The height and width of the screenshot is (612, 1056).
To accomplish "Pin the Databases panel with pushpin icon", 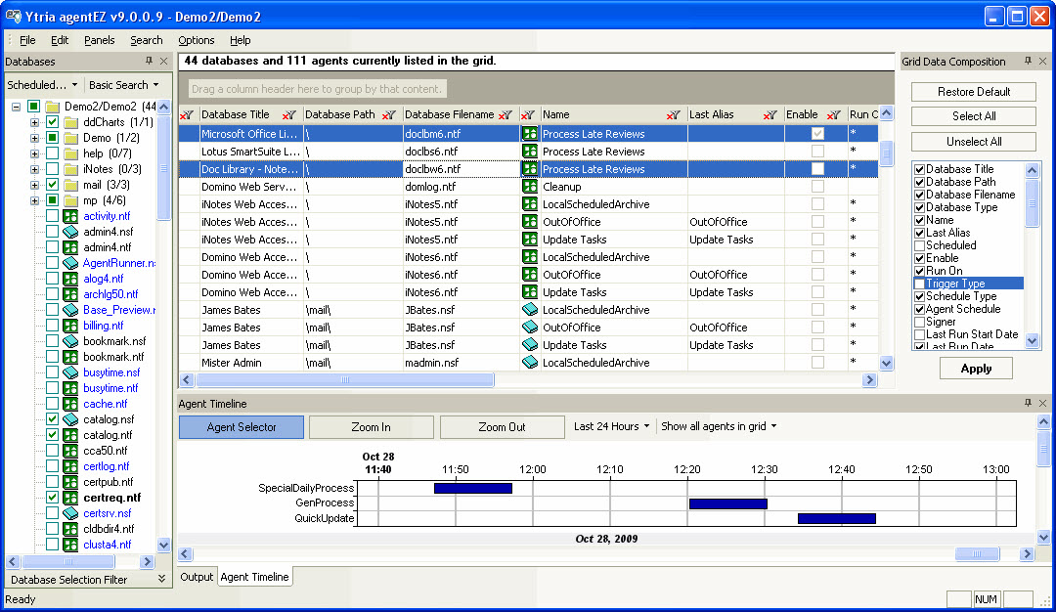I will (x=148, y=62).
